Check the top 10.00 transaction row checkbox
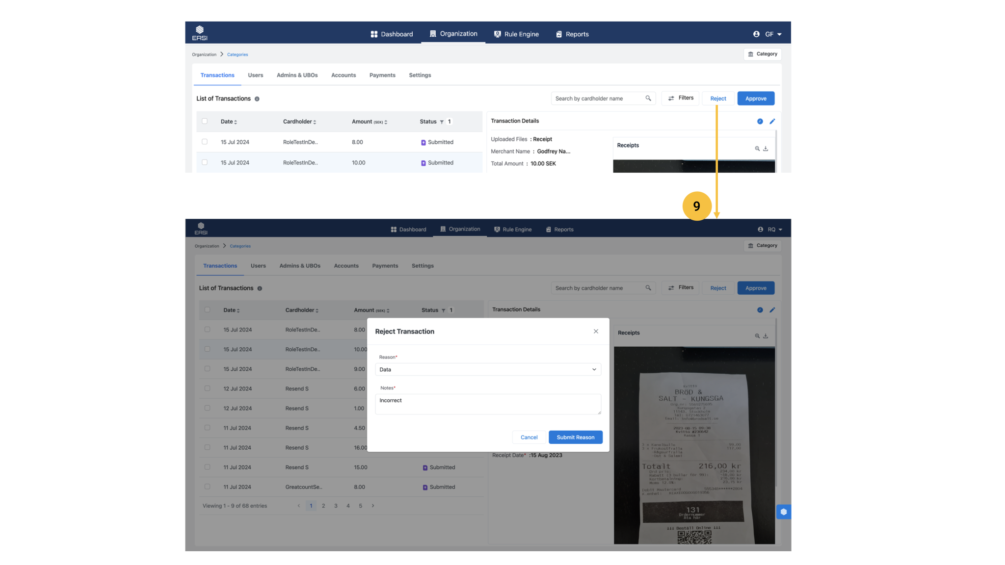The width and height of the screenshot is (1005, 565). point(205,162)
